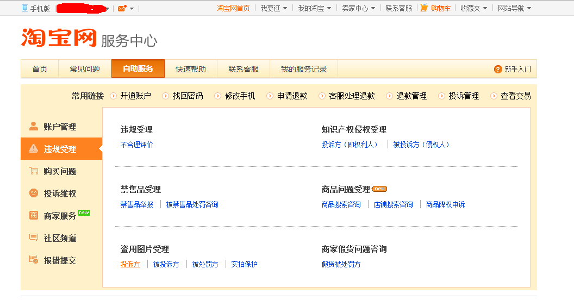The width and height of the screenshot is (574, 300).
Task: Click the warning triangle icon by 违规受理
Action: pyautogui.click(x=34, y=148)
